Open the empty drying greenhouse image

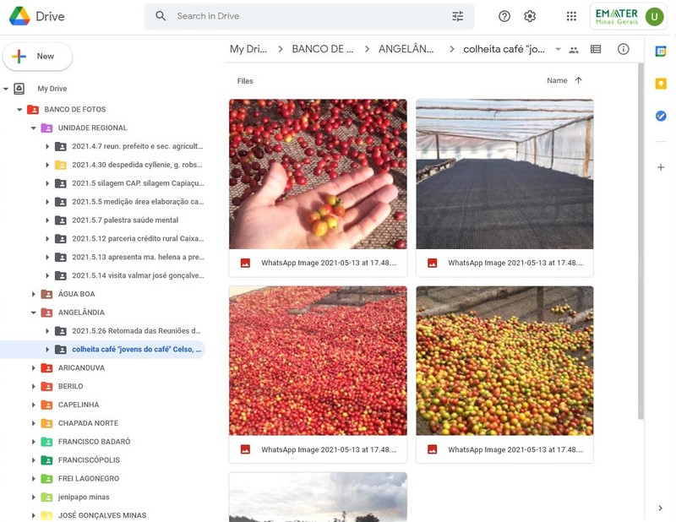coord(504,188)
